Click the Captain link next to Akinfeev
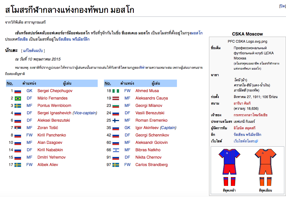The width and height of the screenshot is (286, 197). click(x=168, y=128)
